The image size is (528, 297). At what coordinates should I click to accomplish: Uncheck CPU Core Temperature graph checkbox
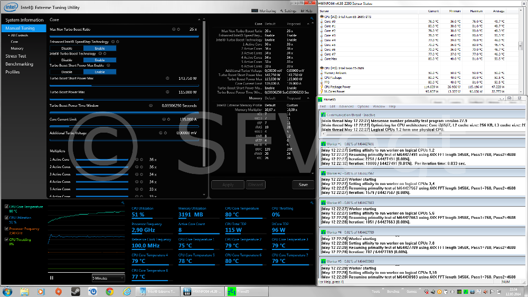pyautogui.click(x=6, y=206)
